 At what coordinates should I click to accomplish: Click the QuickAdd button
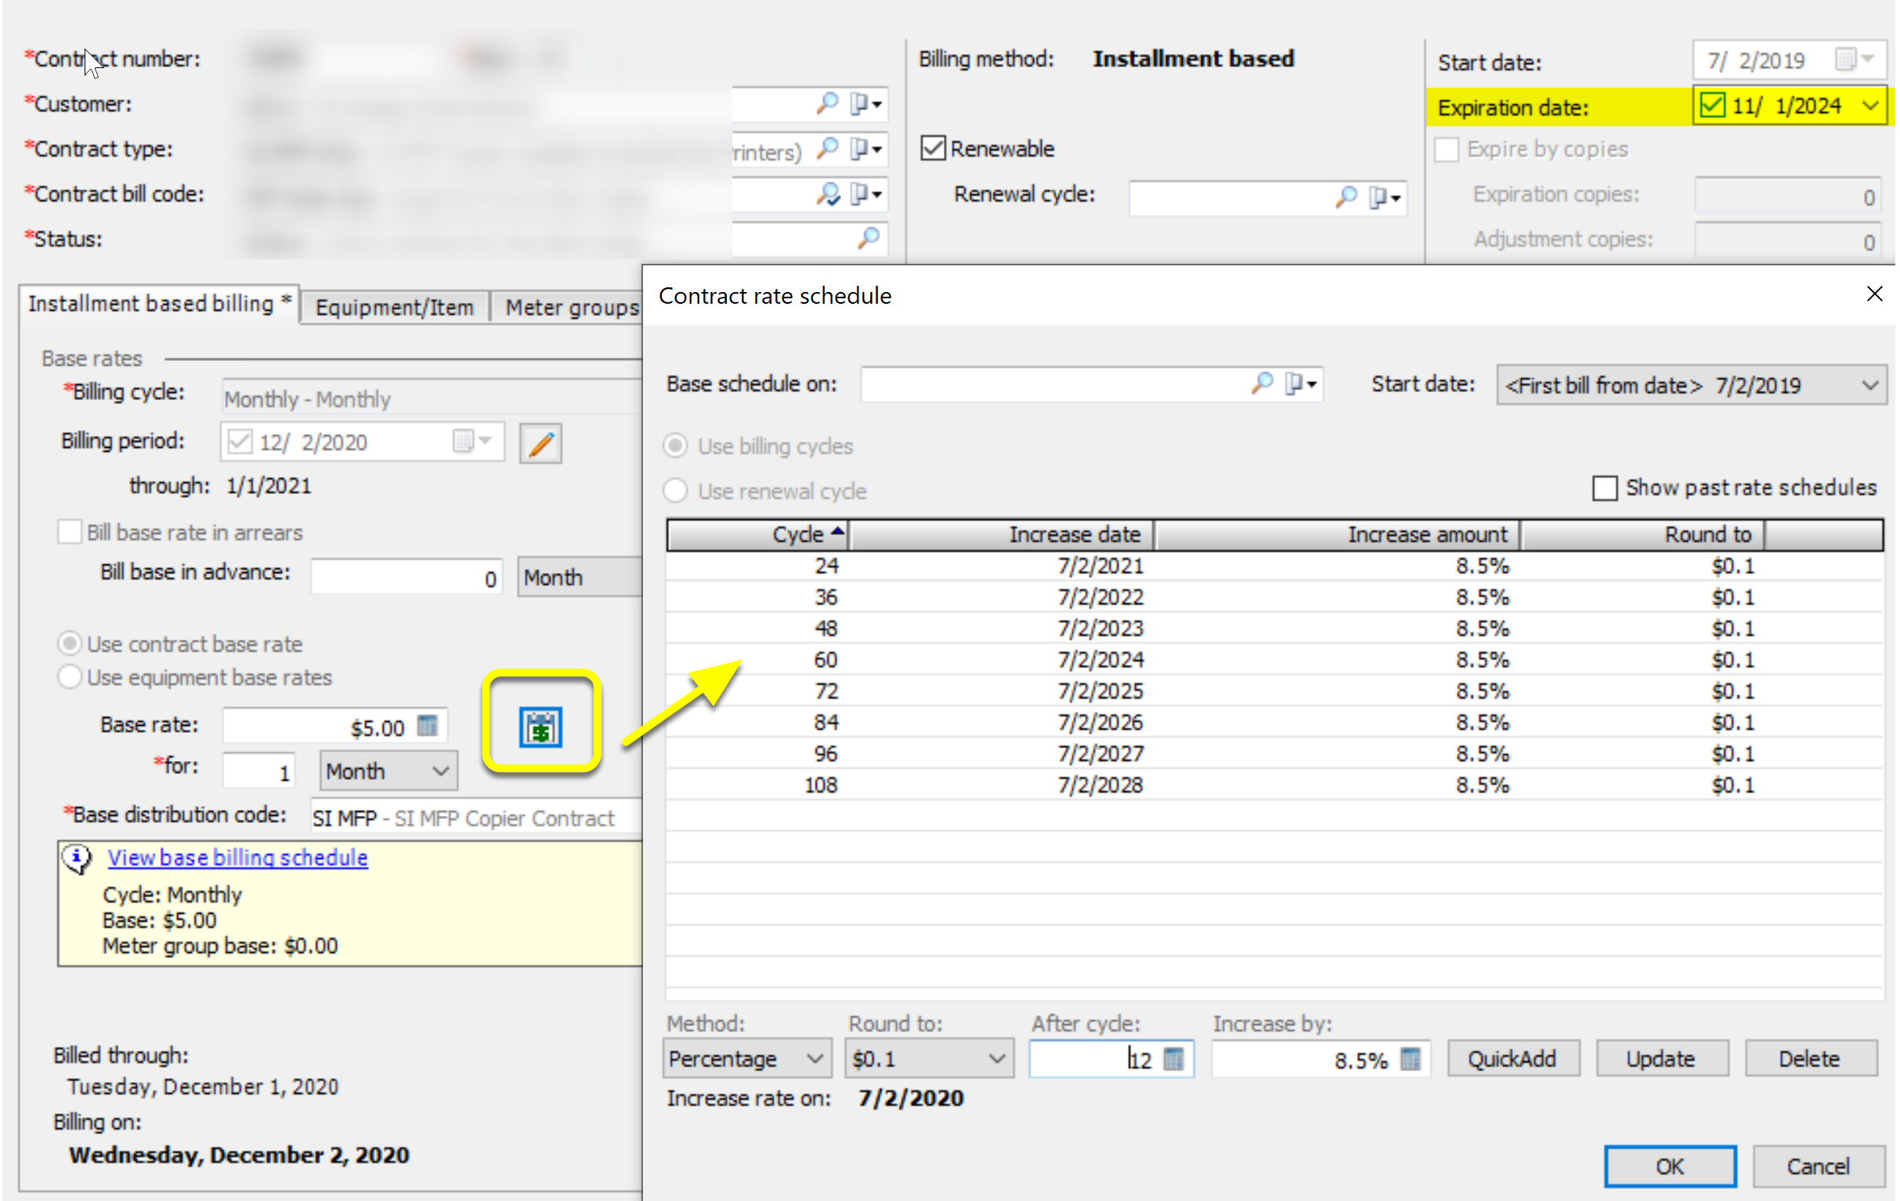point(1512,1059)
